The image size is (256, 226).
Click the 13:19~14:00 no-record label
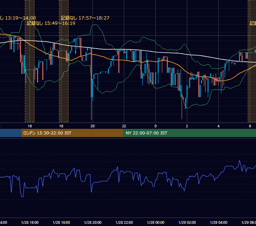point(18,18)
